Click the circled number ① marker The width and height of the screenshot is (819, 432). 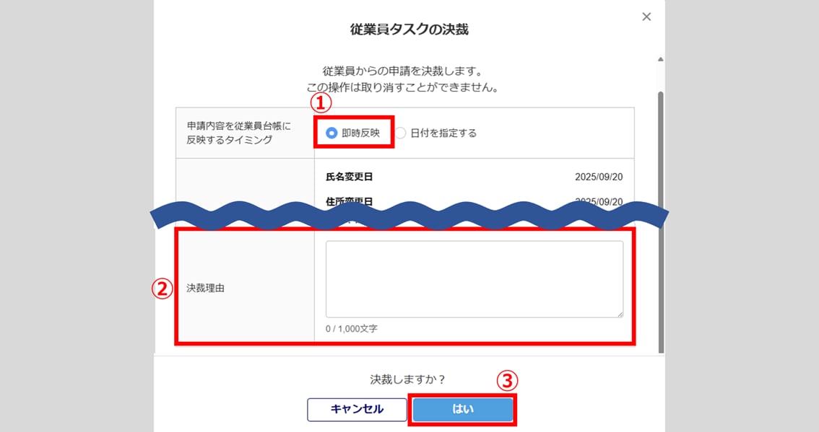click(321, 103)
